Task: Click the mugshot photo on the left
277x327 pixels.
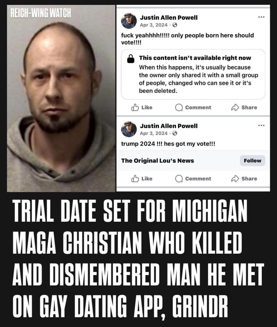Action: click(61, 98)
